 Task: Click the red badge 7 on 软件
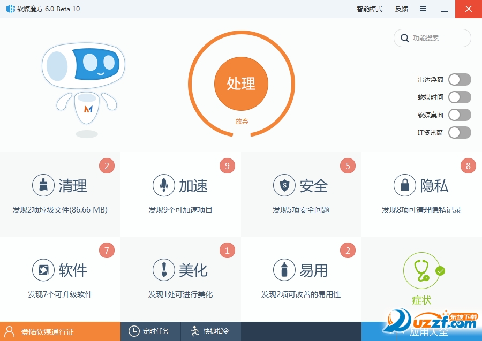107,251
